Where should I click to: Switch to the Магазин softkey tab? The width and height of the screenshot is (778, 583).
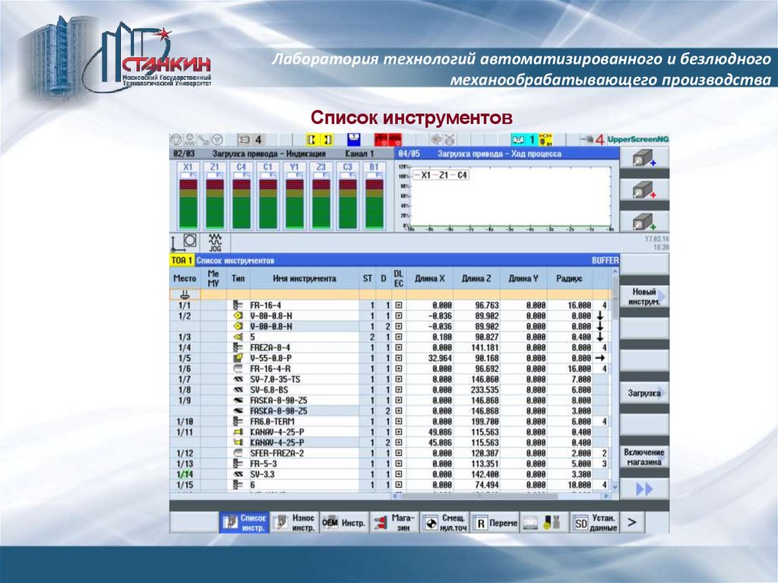(x=394, y=522)
